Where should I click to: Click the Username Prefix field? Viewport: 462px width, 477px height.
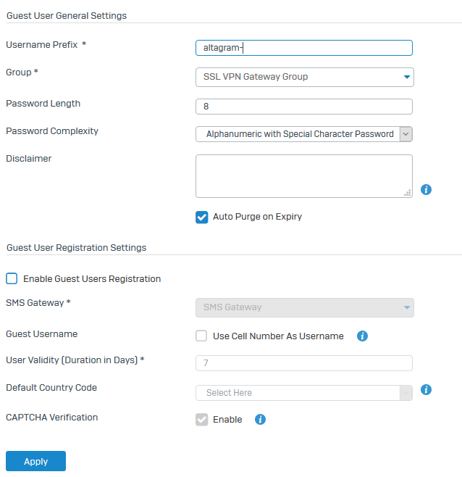pos(304,48)
